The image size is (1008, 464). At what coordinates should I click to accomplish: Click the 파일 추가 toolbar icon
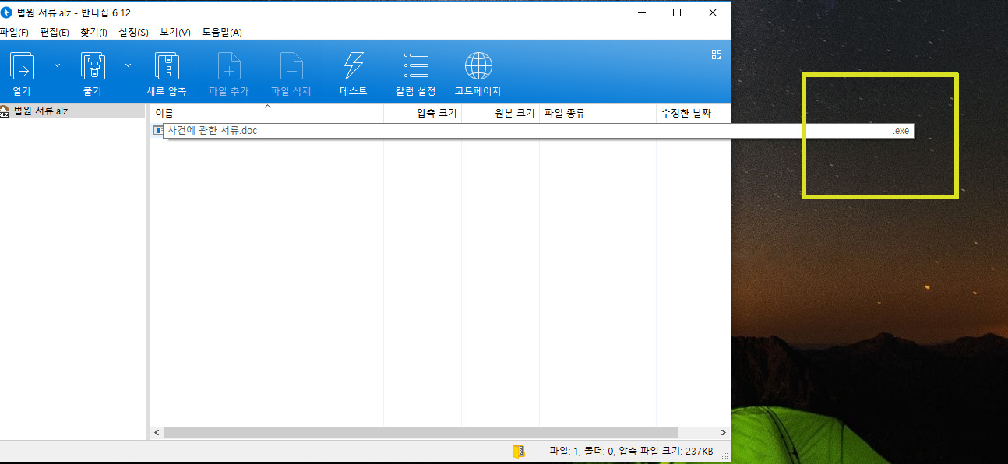pos(229,66)
